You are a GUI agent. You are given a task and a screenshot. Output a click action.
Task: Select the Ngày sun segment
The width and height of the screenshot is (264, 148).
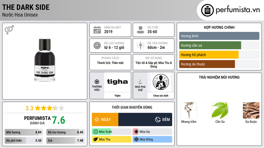tap(105, 119)
